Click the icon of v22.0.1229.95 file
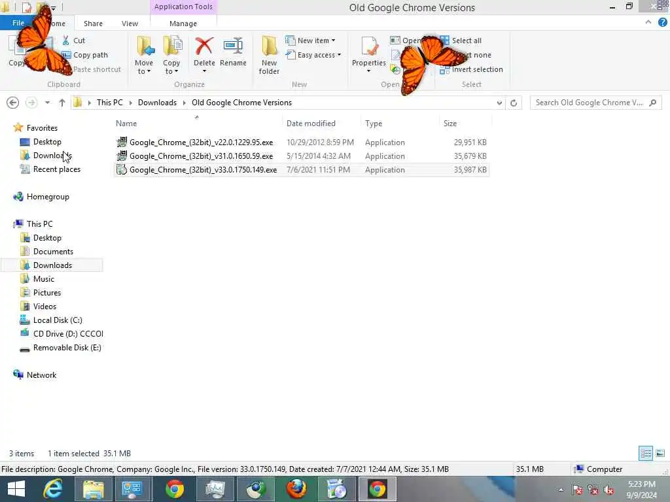This screenshot has width=670, height=502. pos(122,142)
